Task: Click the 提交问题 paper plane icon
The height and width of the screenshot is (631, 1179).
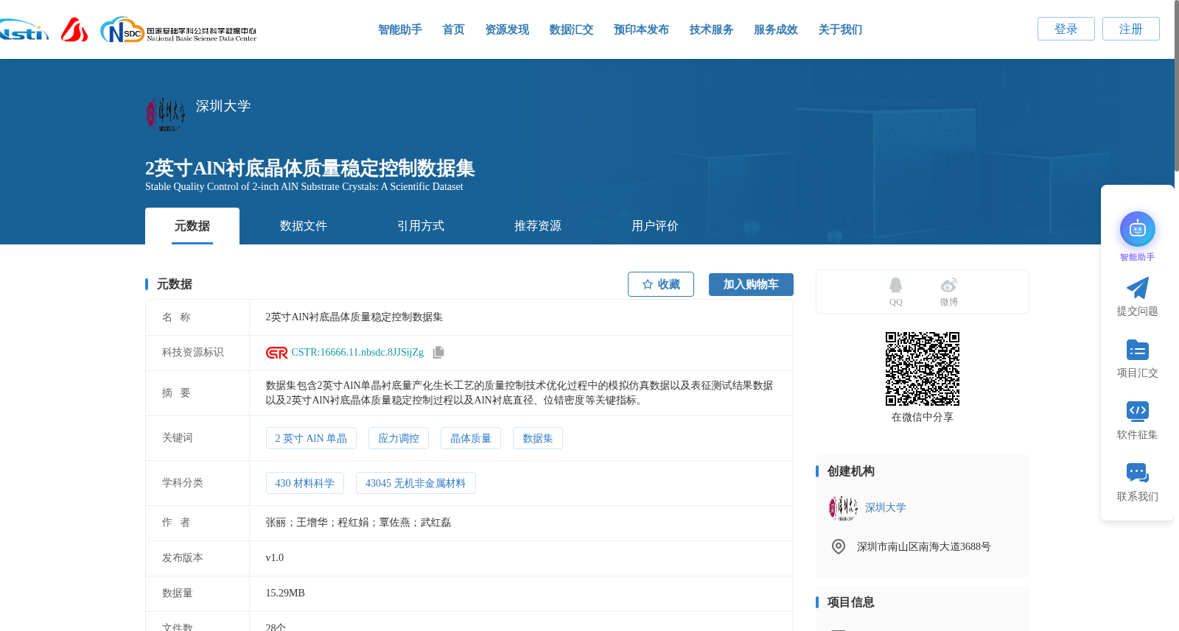Action: coord(1137,288)
